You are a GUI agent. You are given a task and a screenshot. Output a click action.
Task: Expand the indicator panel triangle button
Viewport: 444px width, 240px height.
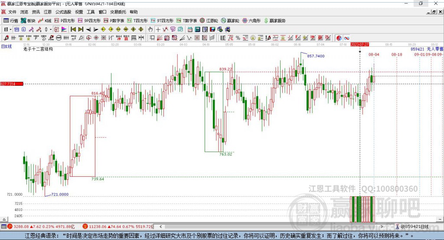click(x=4, y=219)
